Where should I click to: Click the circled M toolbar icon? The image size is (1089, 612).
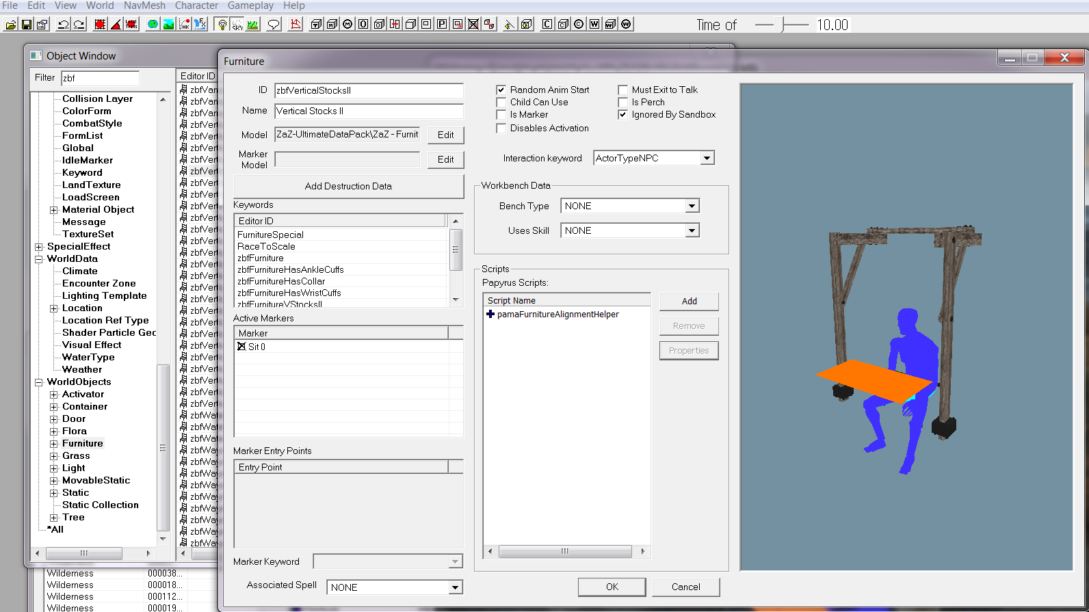click(x=347, y=25)
